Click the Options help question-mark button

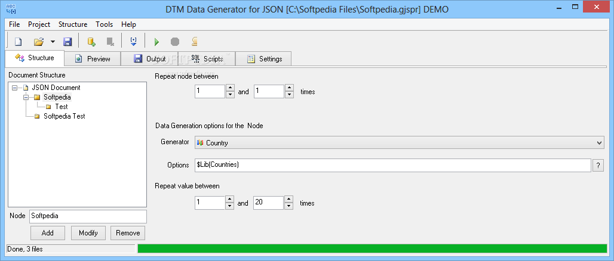pyautogui.click(x=598, y=165)
